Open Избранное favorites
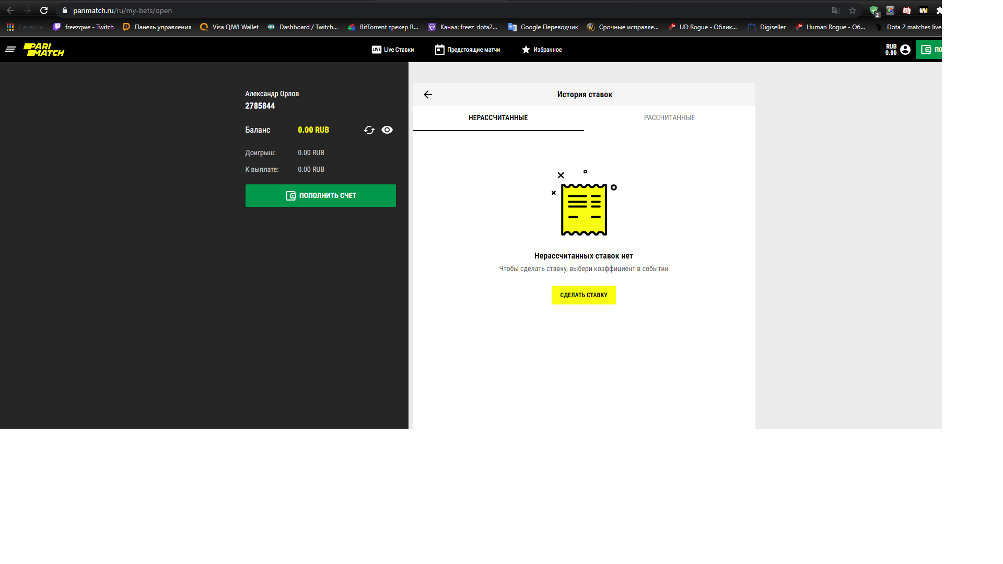The width and height of the screenshot is (1003, 564). point(542,50)
